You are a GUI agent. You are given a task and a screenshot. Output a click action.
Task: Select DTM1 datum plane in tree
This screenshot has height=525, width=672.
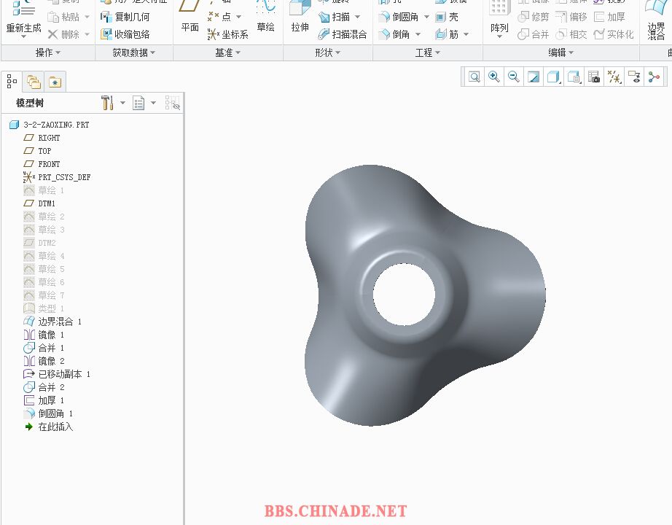click(39, 203)
